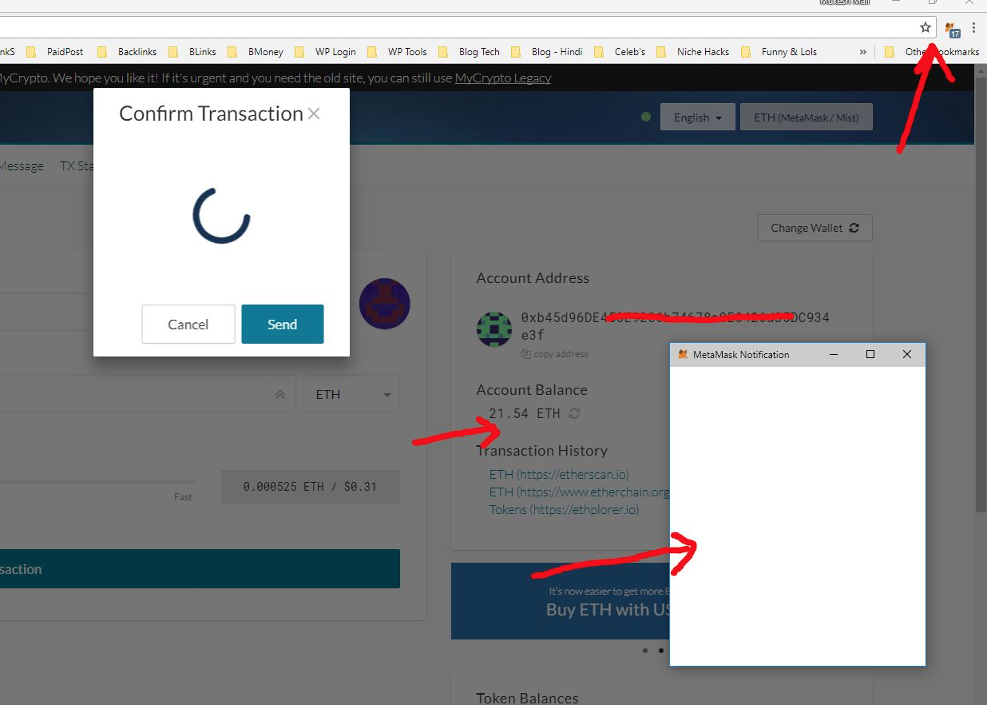The height and width of the screenshot is (705, 987).
Task: Click the green network status dot
Action: pyautogui.click(x=646, y=117)
